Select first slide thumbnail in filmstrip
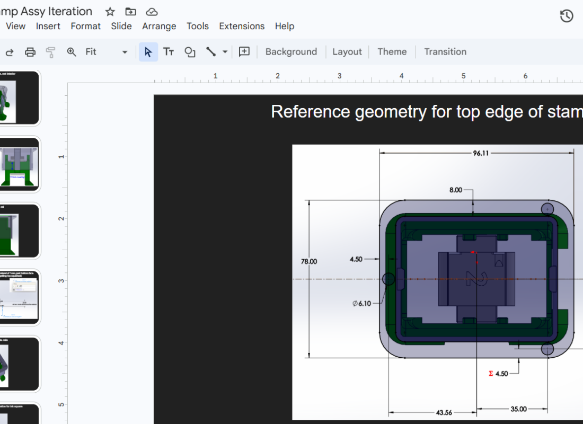Screen dimensions: 583x424 tap(19, 98)
